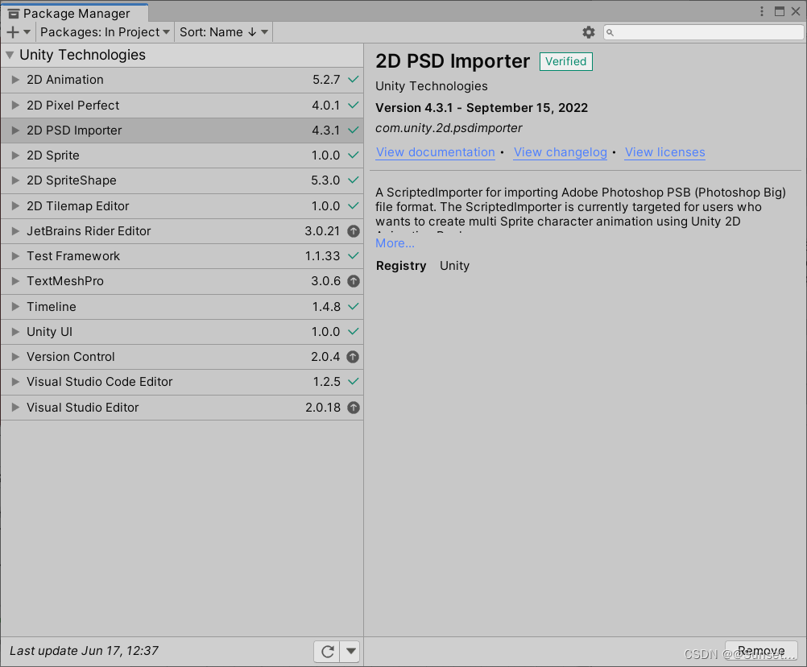Click the installed checkmark for 2D Animation
This screenshot has height=667, width=807.
coord(353,79)
